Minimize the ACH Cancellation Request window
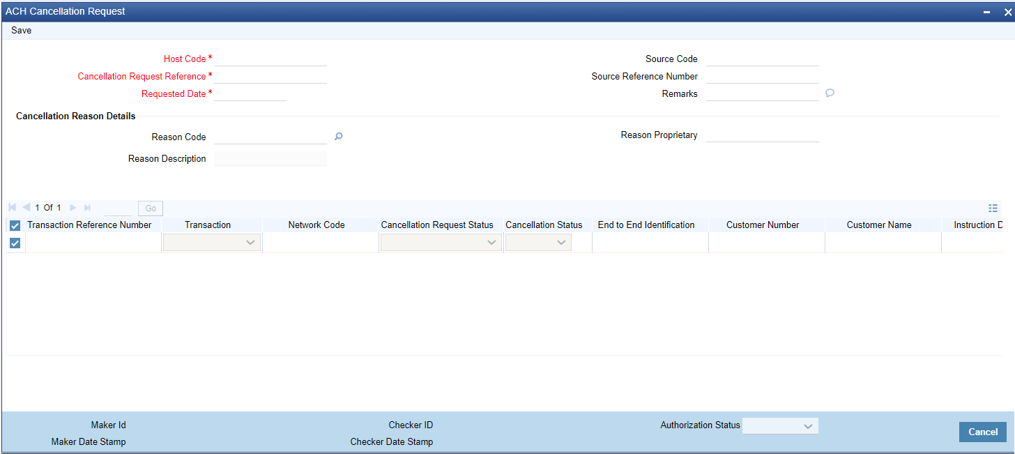The image size is (1015, 454). coord(986,12)
